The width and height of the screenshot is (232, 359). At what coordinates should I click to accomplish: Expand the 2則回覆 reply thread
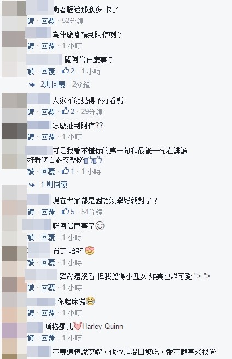point(53,84)
